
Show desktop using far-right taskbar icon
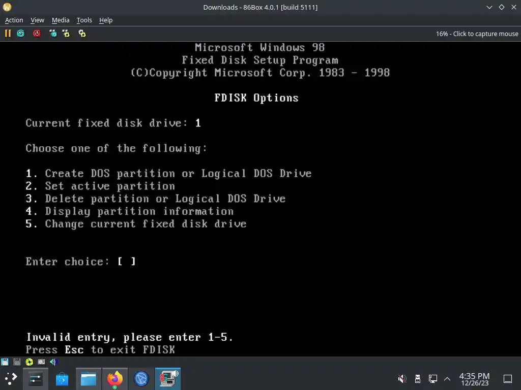point(508,379)
